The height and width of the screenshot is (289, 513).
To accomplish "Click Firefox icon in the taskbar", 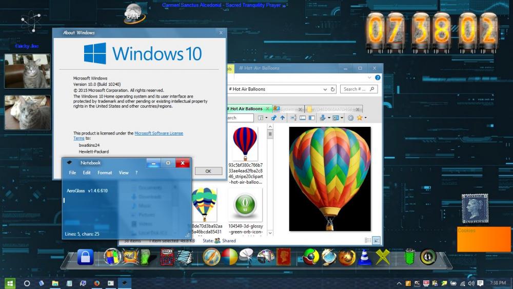I will click(96, 283).
